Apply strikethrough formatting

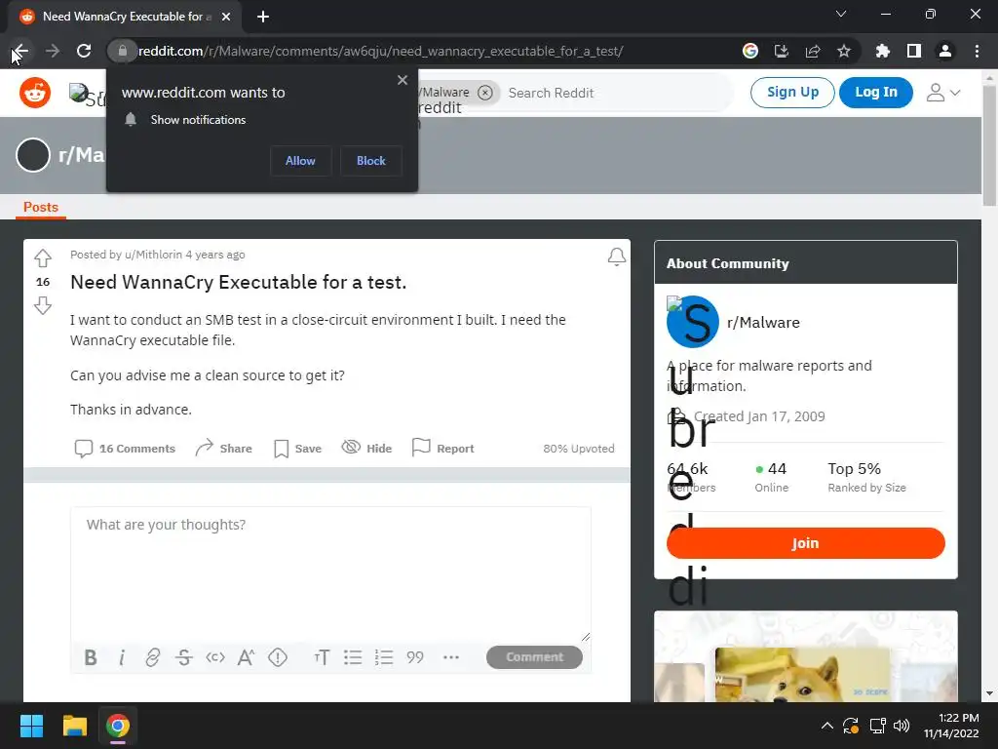(184, 657)
